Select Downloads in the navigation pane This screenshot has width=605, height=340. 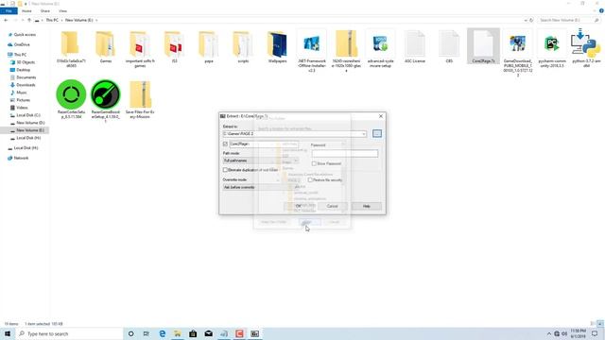point(26,85)
